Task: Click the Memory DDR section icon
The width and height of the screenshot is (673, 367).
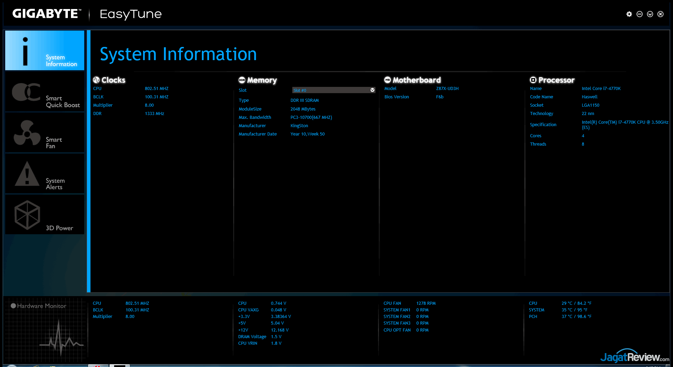Action: point(242,80)
